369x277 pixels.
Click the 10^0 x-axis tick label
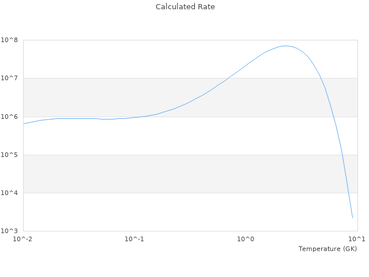[246, 239]
